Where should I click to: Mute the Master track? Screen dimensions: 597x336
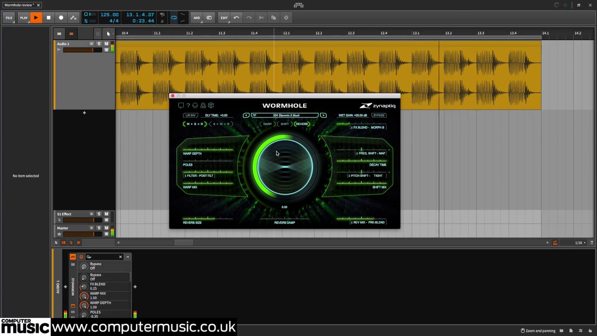coord(106,228)
